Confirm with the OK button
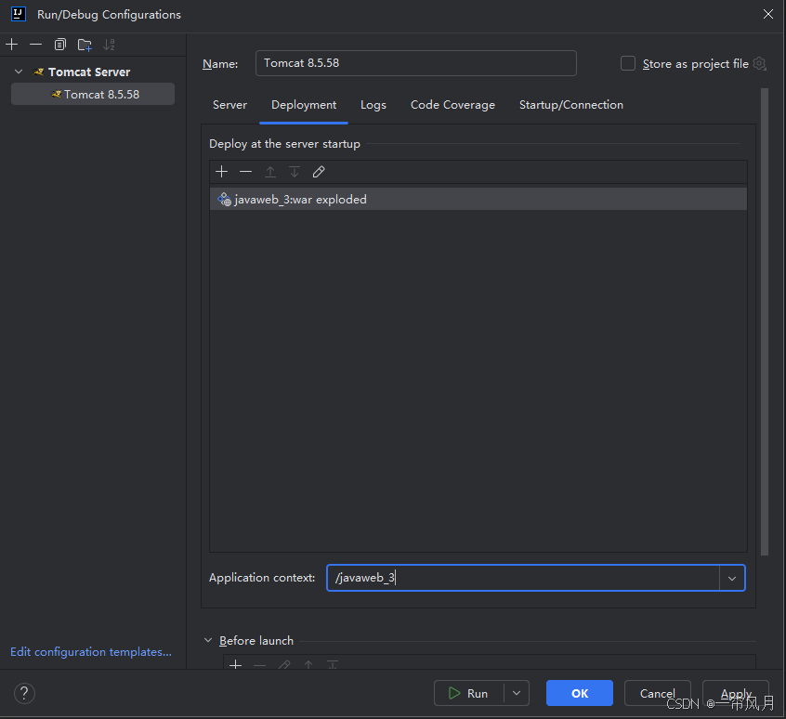 coord(580,693)
